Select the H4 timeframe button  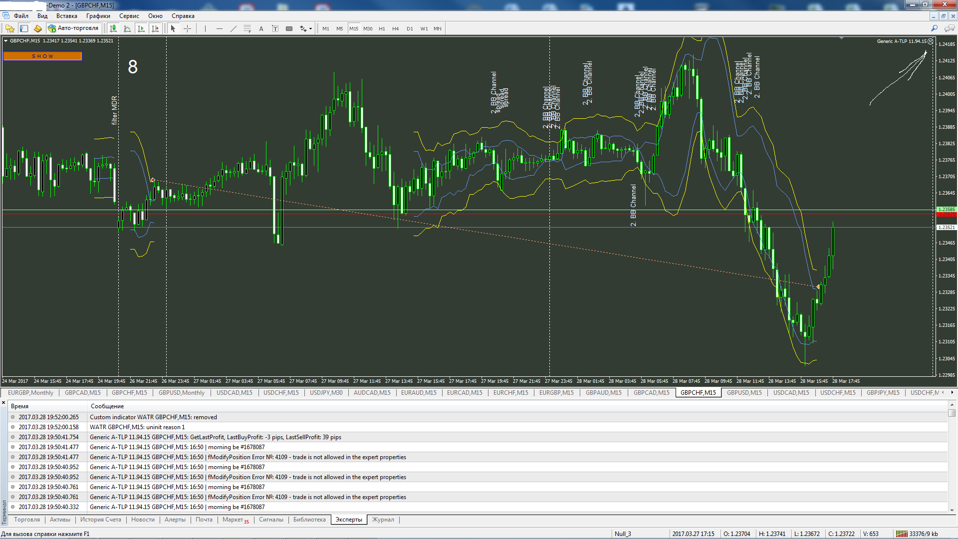396,28
